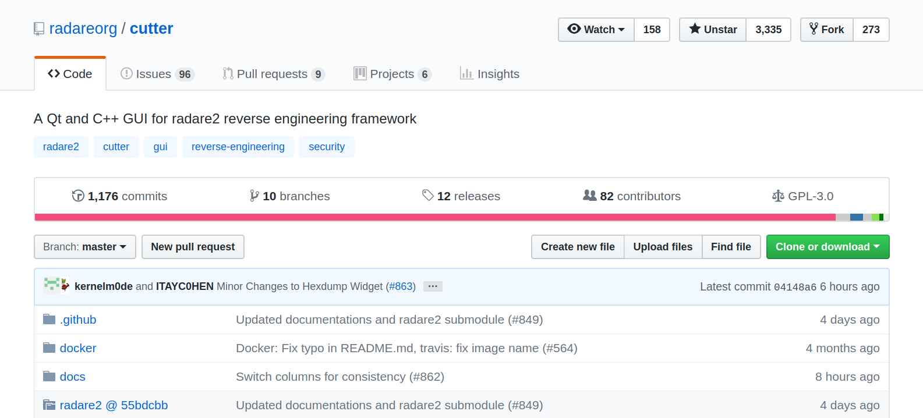Click the docker folder icon
Screen dimensions: 923x418
[x=49, y=348]
